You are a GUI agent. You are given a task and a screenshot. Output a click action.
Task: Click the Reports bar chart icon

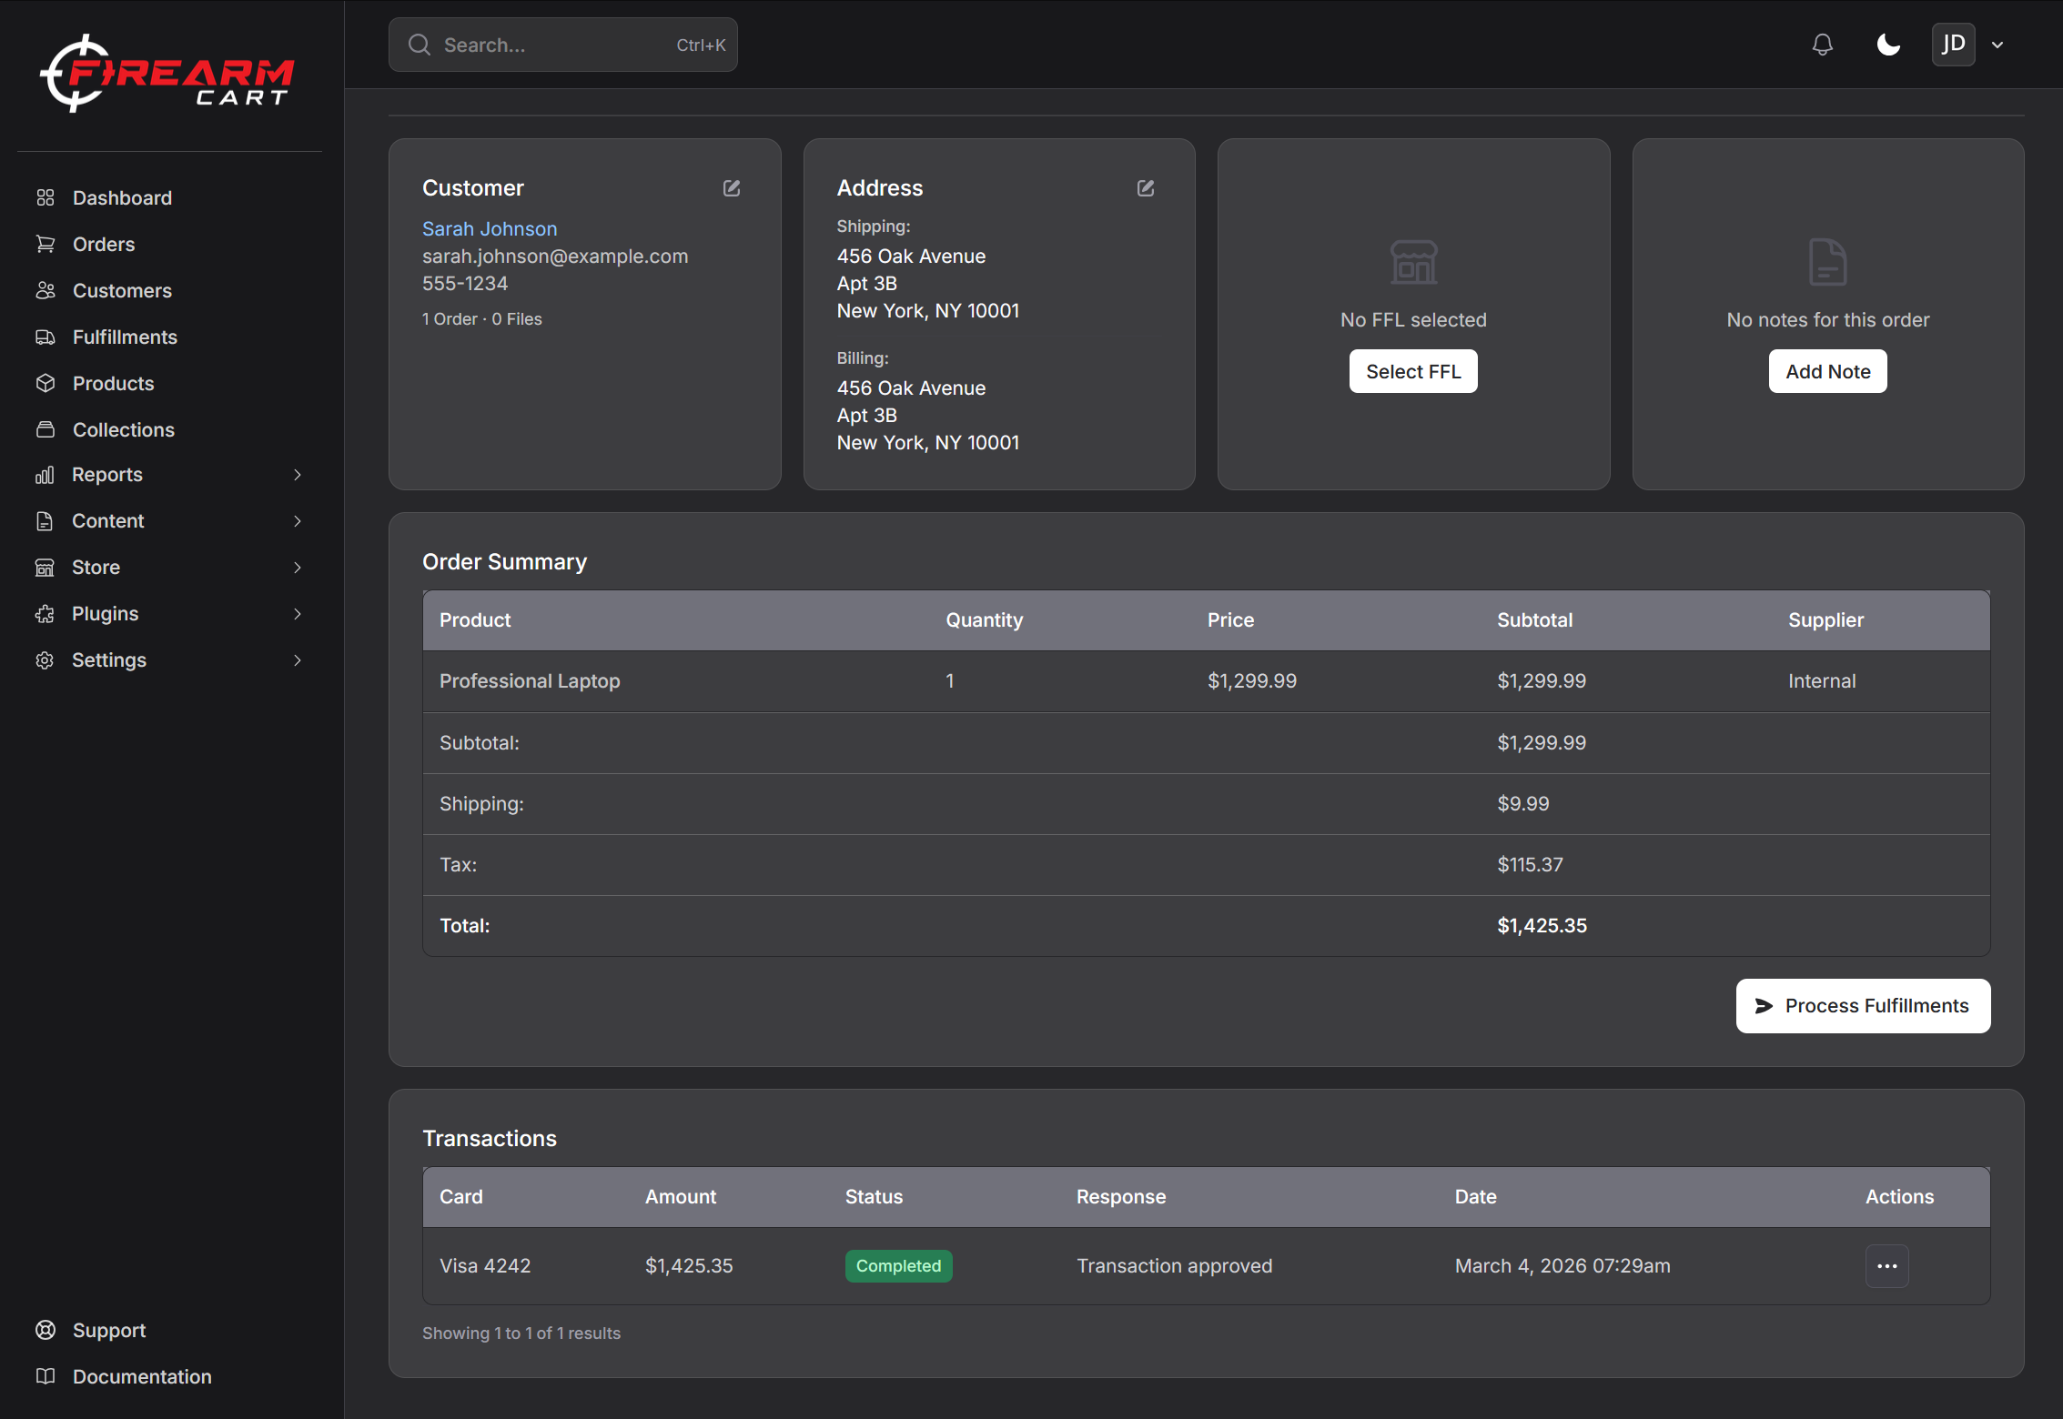coord(45,475)
